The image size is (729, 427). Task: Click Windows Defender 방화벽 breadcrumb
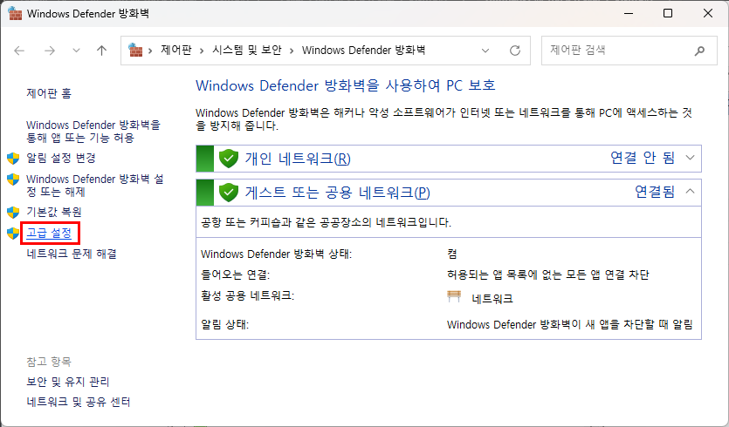point(363,50)
